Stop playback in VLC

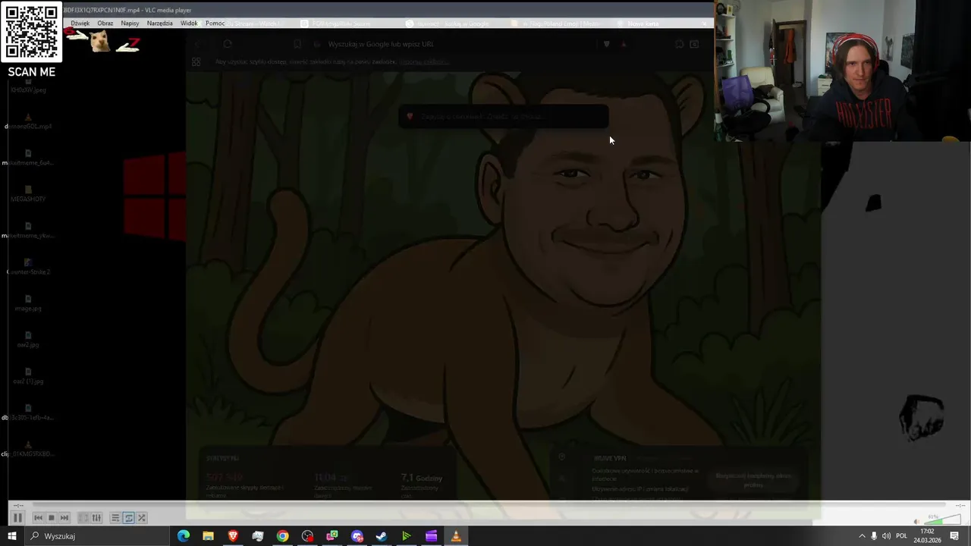[51, 518]
